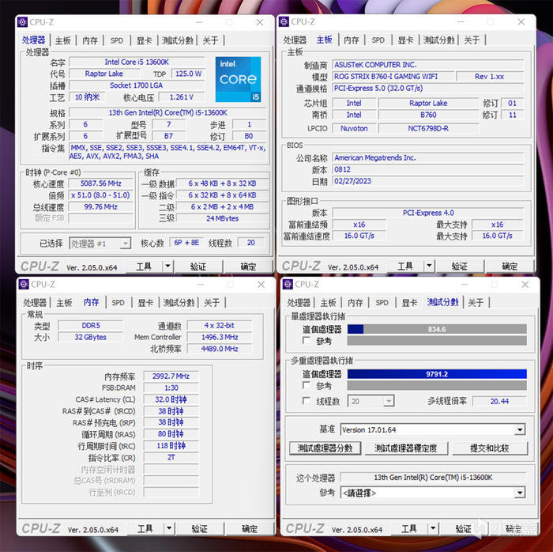Click the manufacturer ASUSTeK COMPUTER INC.
The image size is (553, 552).
click(428, 65)
